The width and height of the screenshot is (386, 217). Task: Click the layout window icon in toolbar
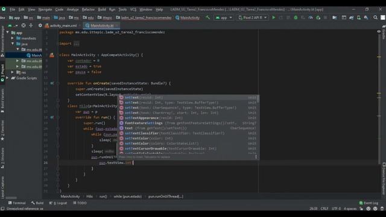(344, 17)
